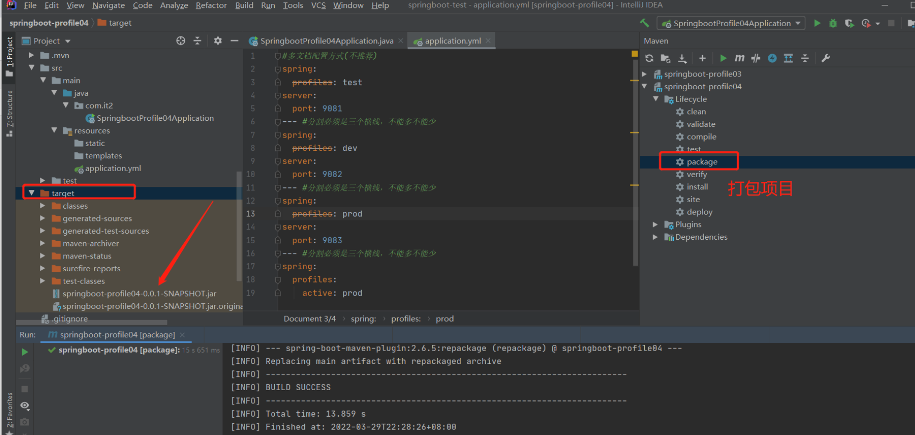Open the Refactor menu
Viewport: 915px width, 435px height.
click(x=211, y=5)
